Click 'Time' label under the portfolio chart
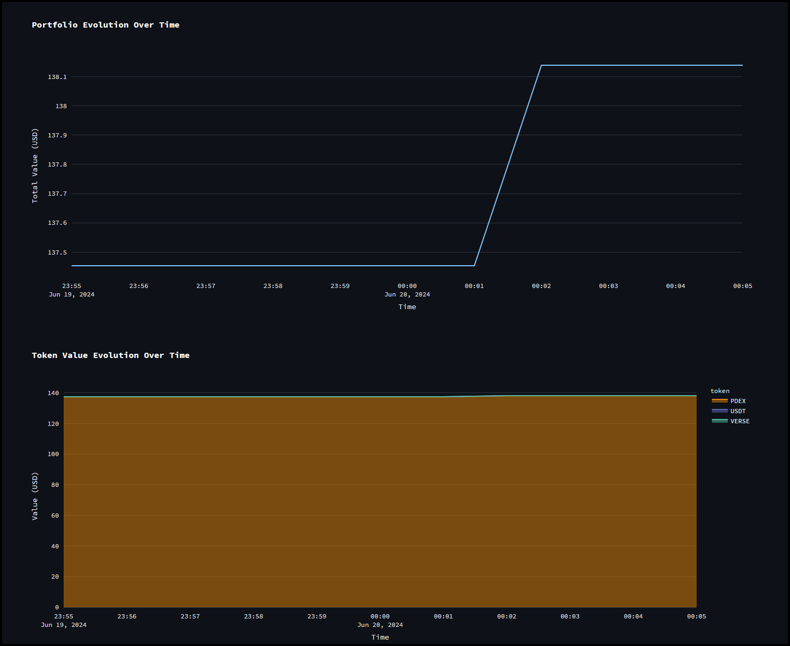The image size is (790, 646). click(x=407, y=307)
